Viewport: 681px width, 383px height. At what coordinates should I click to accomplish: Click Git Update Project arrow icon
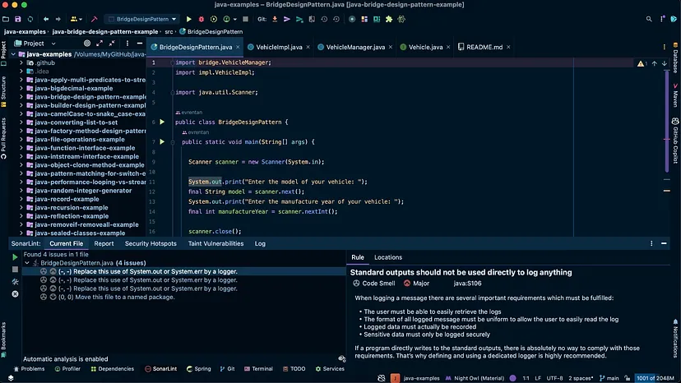(275, 19)
